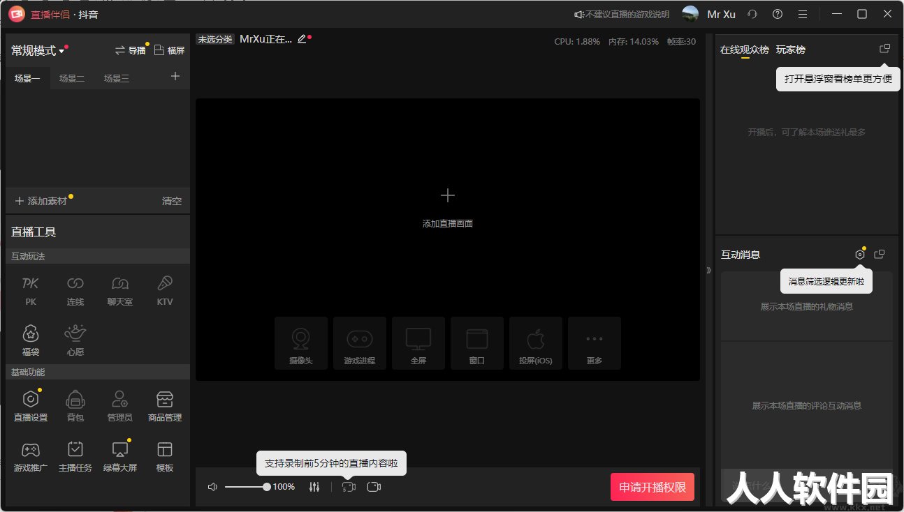The height and width of the screenshot is (512, 904).
Task: Show 更多 more source options
Action: 595,343
